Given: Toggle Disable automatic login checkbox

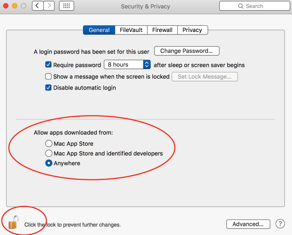Looking at the screenshot, I should [48, 87].
